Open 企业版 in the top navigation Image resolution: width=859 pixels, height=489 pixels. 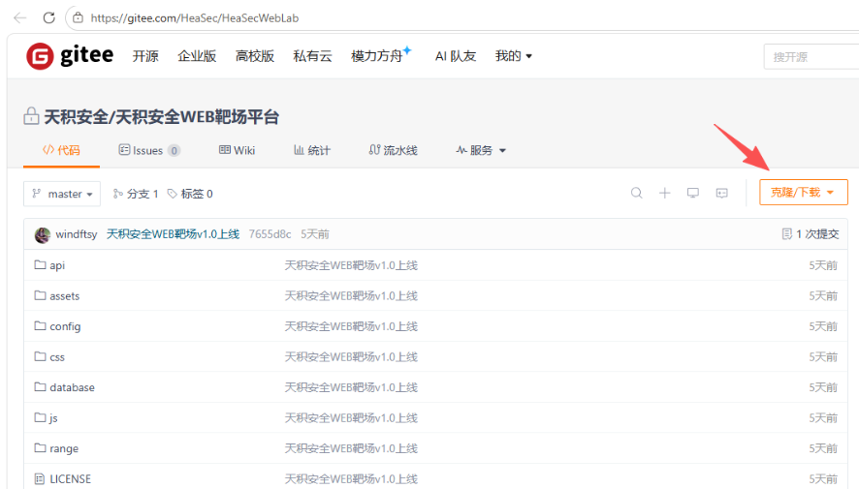[x=197, y=56]
